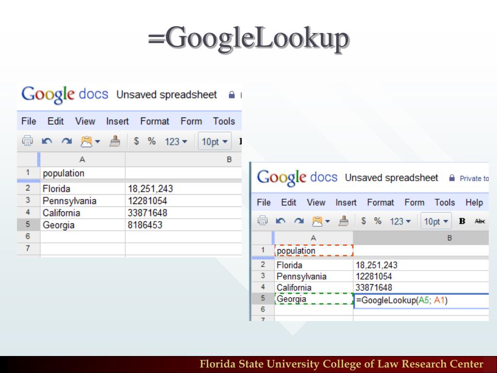
Task: Apply currency format ($) in right spreadsheet
Action: (x=364, y=221)
